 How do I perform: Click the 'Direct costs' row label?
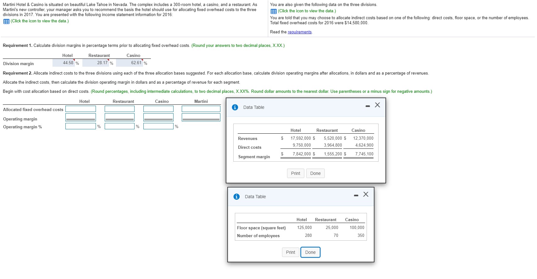point(250,148)
